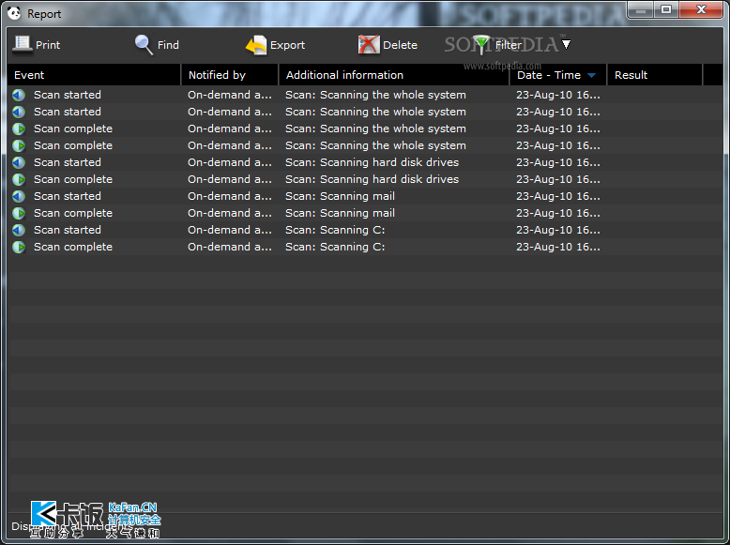Image resolution: width=730 pixels, height=545 pixels.
Task: Select 'Scan complete' text in Scanning C: row
Action: (x=73, y=247)
